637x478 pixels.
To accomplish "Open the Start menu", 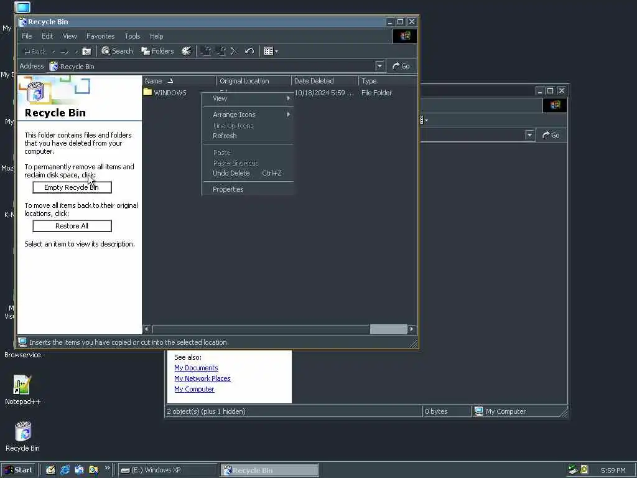I will 18,470.
